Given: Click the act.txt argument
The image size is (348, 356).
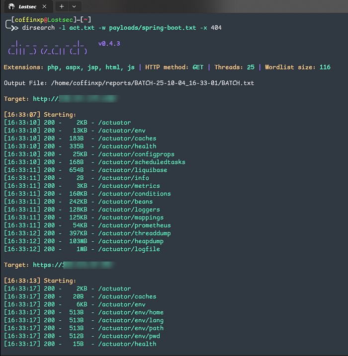Looking at the screenshot, I should (x=82, y=28).
